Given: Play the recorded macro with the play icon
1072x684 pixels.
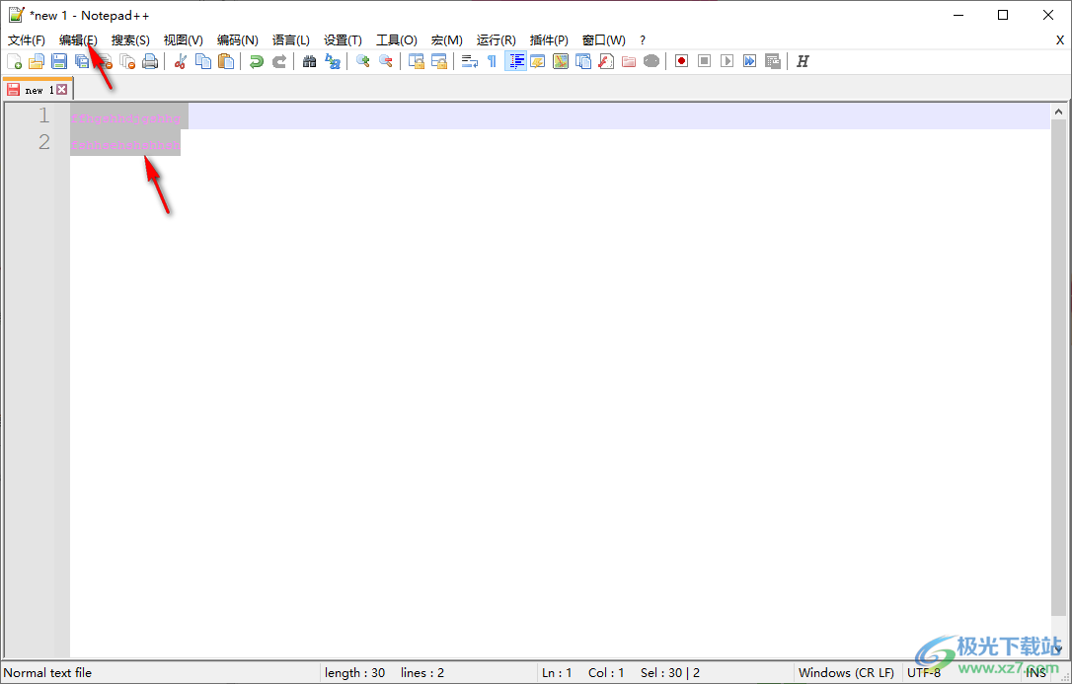Looking at the screenshot, I should point(727,60).
